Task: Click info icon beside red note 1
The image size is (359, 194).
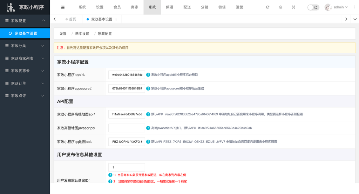Action: [x=110, y=175]
